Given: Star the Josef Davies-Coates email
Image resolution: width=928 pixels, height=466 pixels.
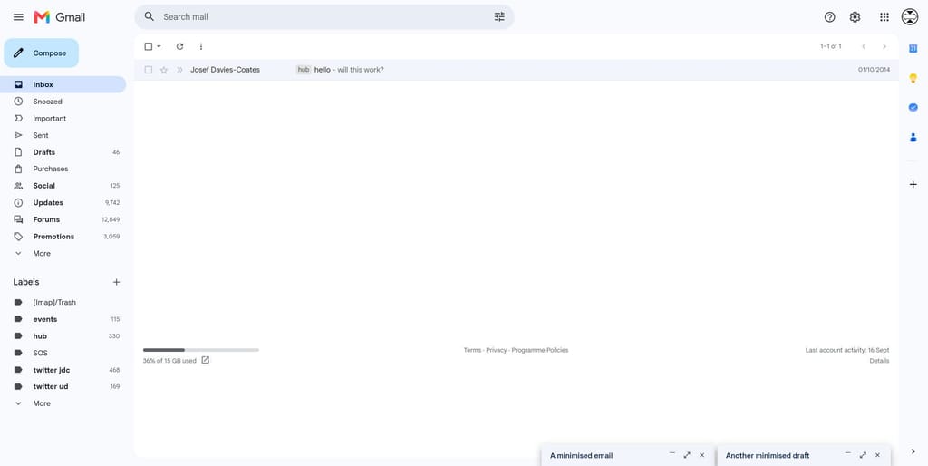Looking at the screenshot, I should [164, 70].
